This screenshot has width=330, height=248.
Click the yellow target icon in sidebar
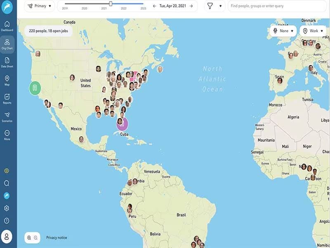pyautogui.click(x=7, y=171)
